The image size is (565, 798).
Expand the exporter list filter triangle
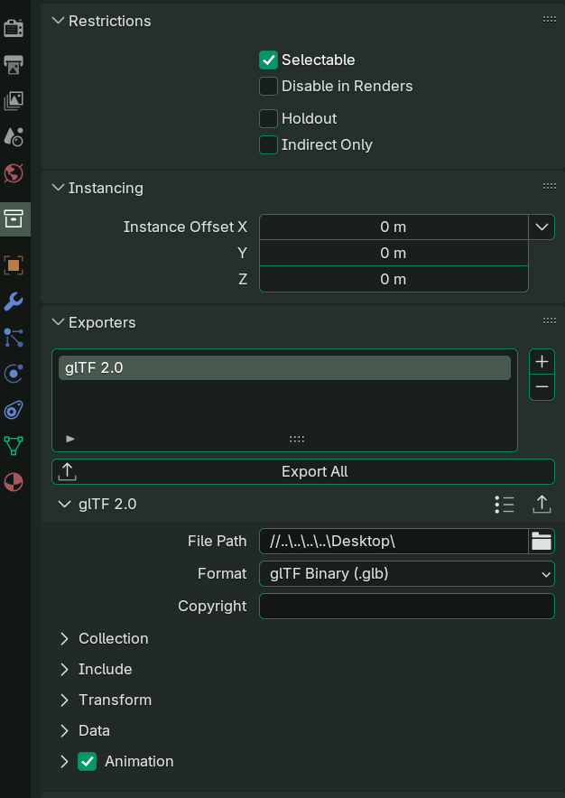(70, 439)
